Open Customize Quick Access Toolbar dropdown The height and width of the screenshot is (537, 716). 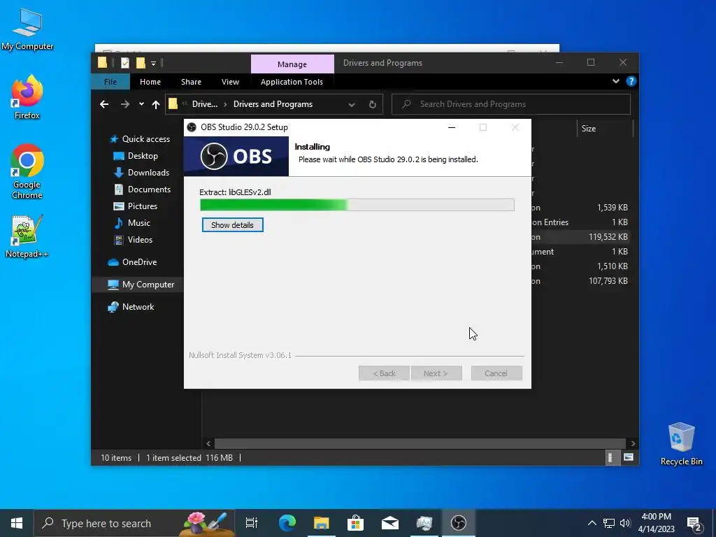(153, 63)
